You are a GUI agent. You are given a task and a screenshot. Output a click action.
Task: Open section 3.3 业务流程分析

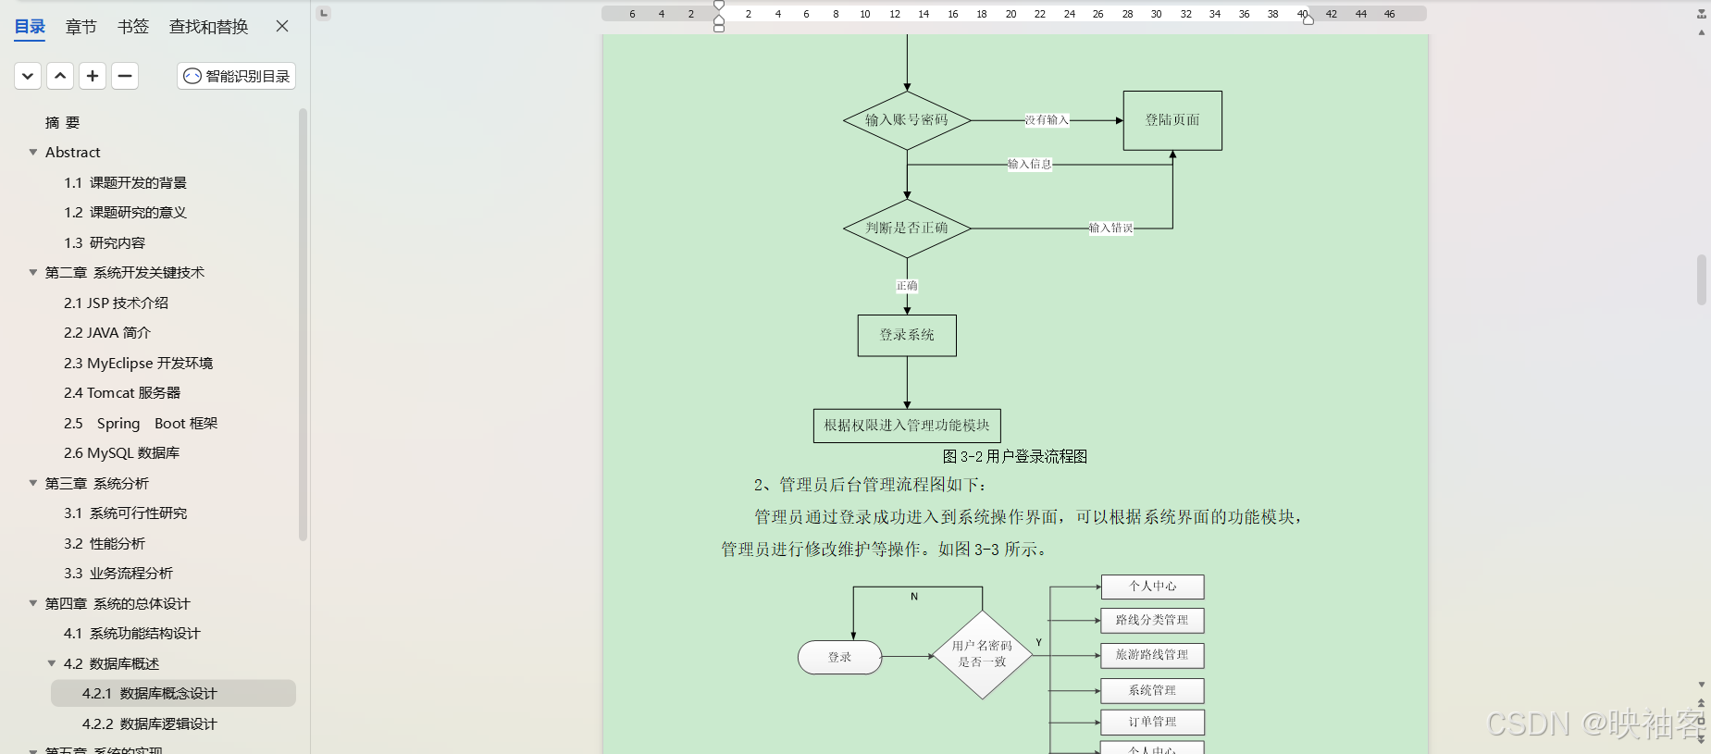[x=118, y=573]
